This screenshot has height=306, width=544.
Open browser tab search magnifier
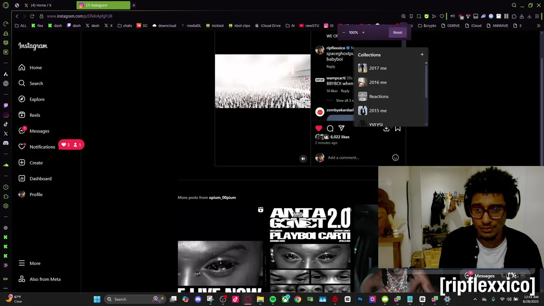click(514, 5)
